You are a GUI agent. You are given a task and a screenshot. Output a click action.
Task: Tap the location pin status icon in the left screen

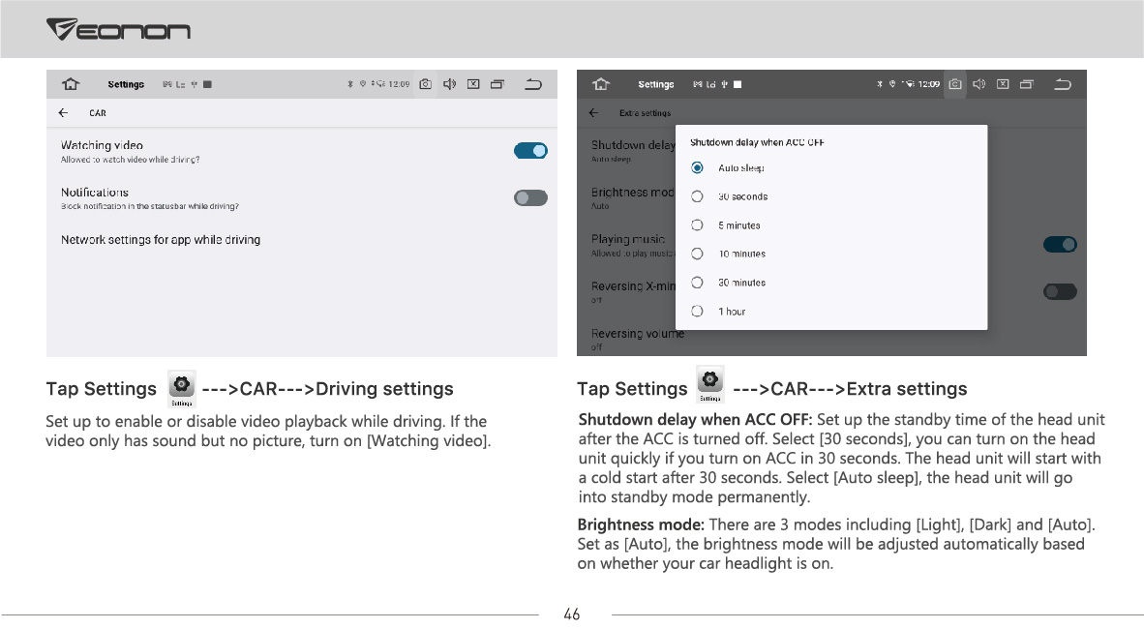(363, 84)
